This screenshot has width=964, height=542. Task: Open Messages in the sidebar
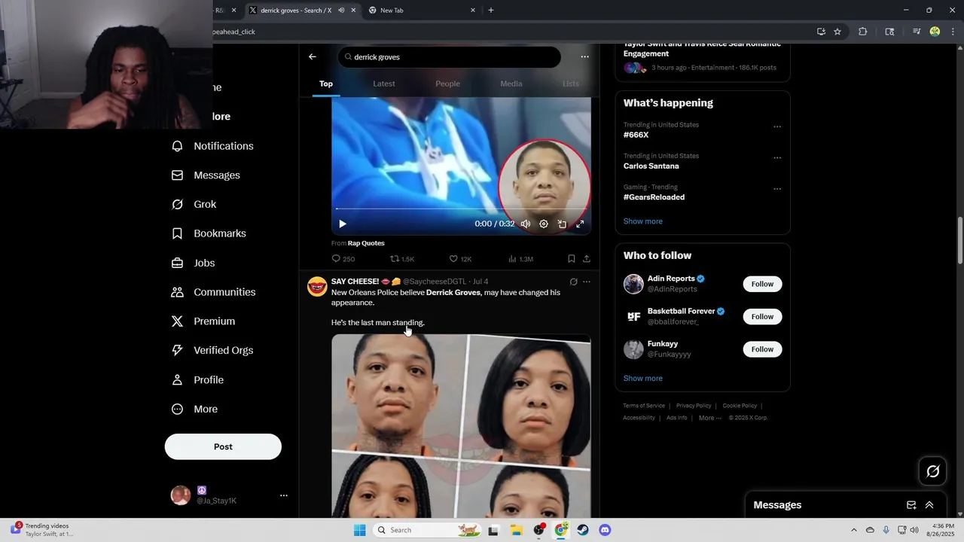point(206,175)
